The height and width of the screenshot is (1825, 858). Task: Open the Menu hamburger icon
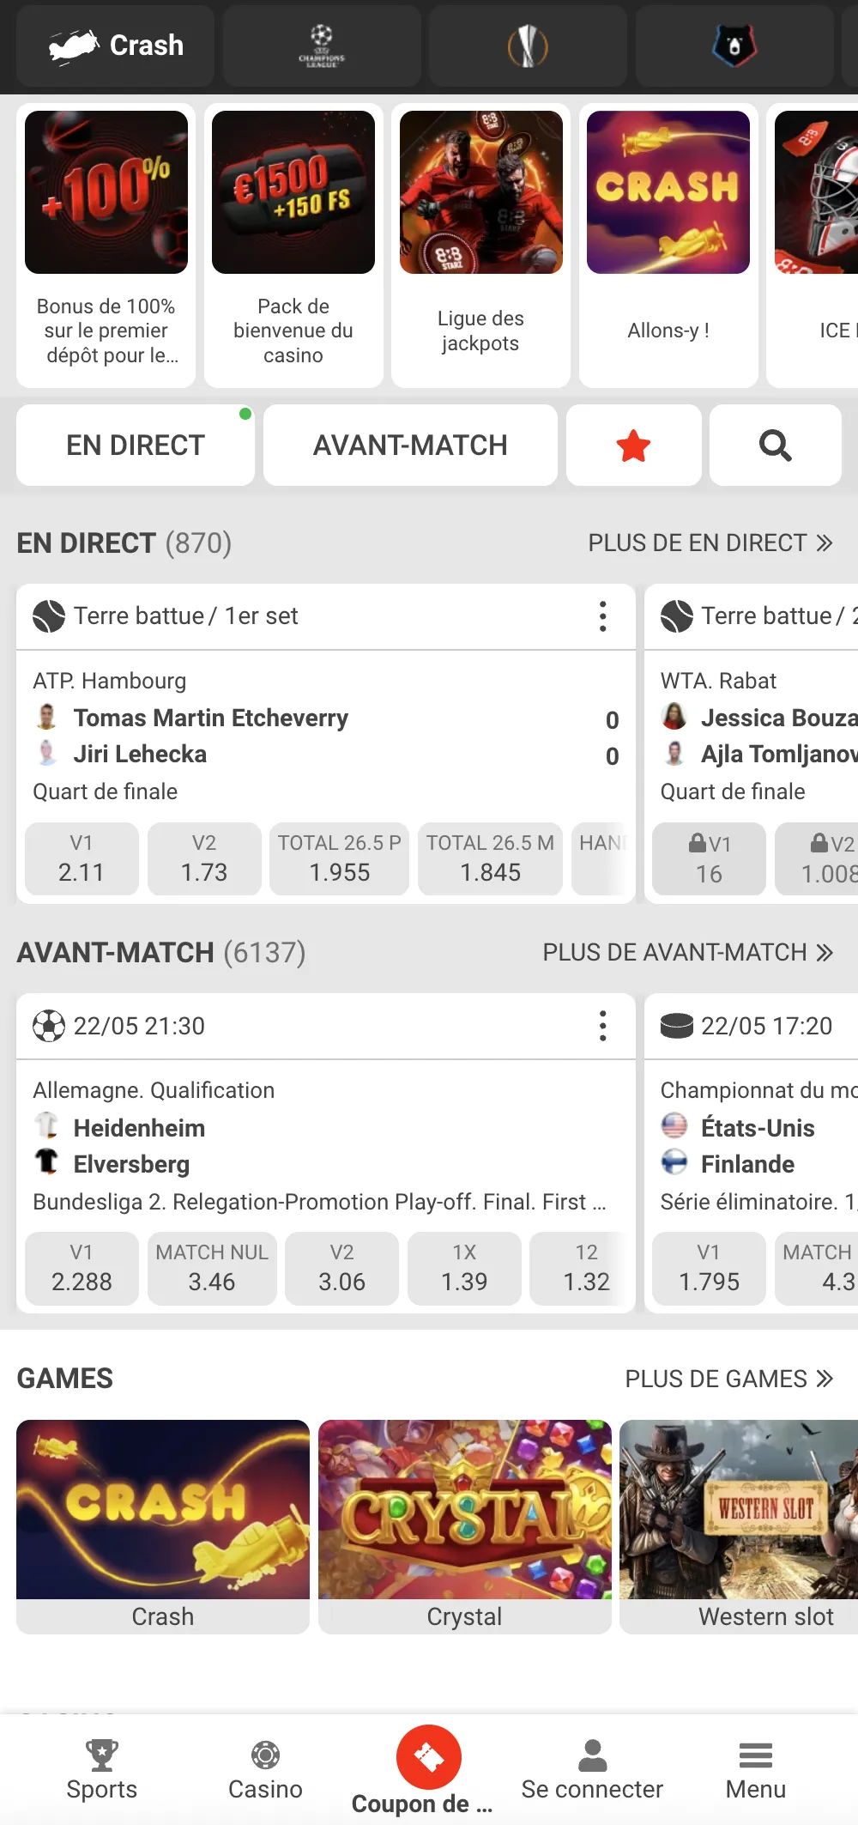coord(756,1755)
